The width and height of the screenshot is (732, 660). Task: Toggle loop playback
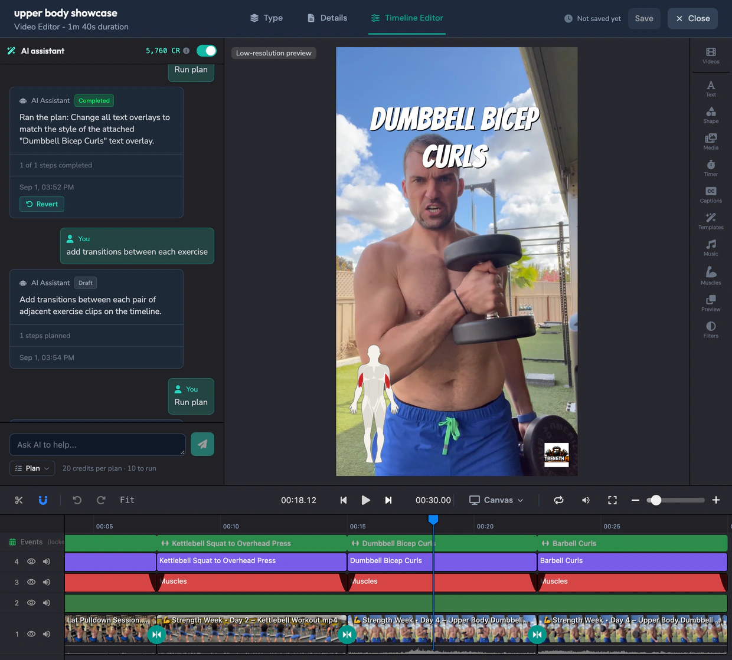(558, 500)
